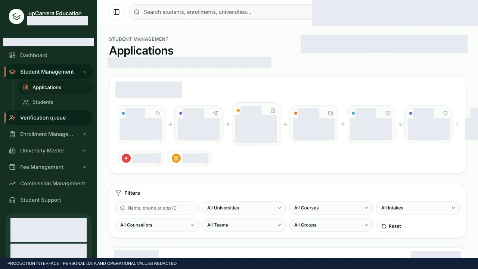Screen dimensions: 478x269
Task: Open the All Groups dropdown
Action: tap(331, 225)
